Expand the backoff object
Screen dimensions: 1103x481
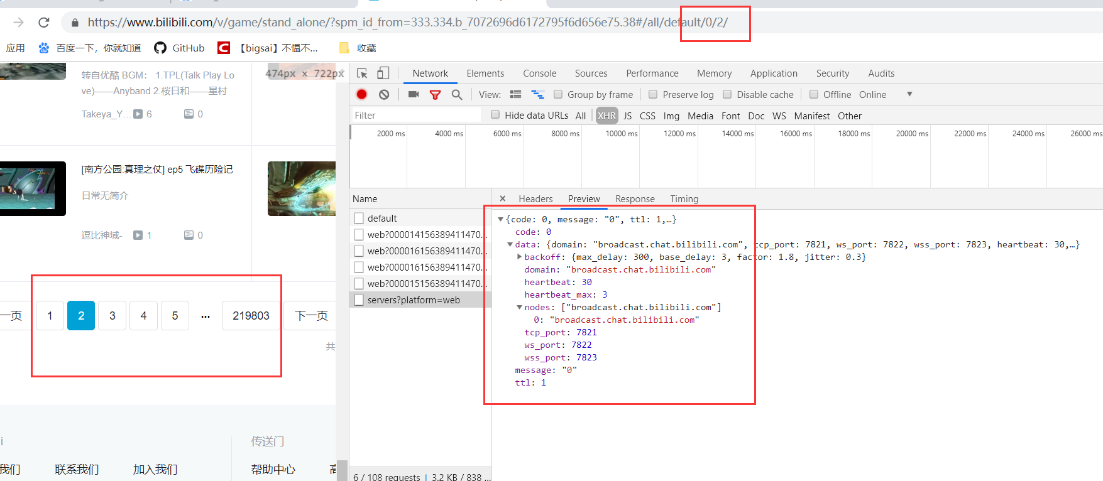[x=519, y=257]
